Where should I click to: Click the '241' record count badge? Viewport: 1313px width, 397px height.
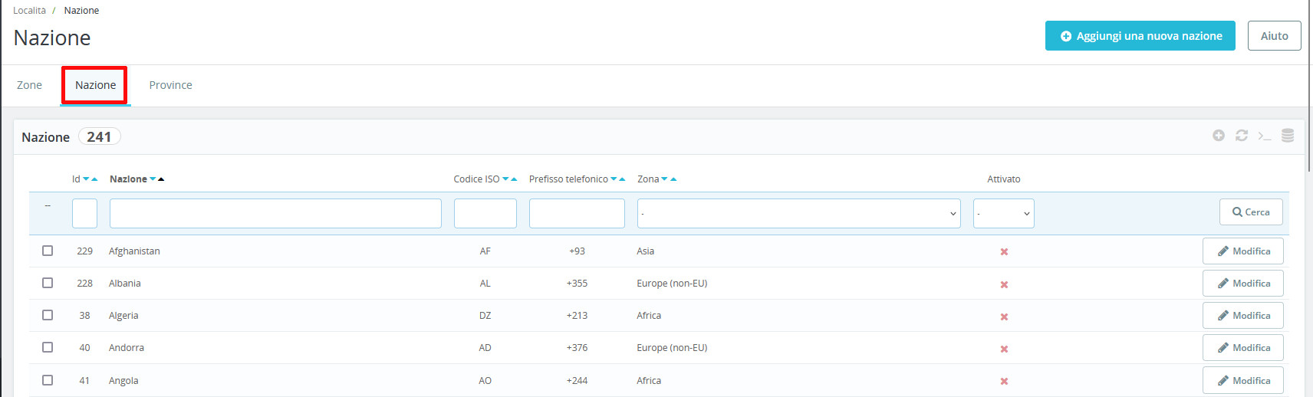point(99,137)
